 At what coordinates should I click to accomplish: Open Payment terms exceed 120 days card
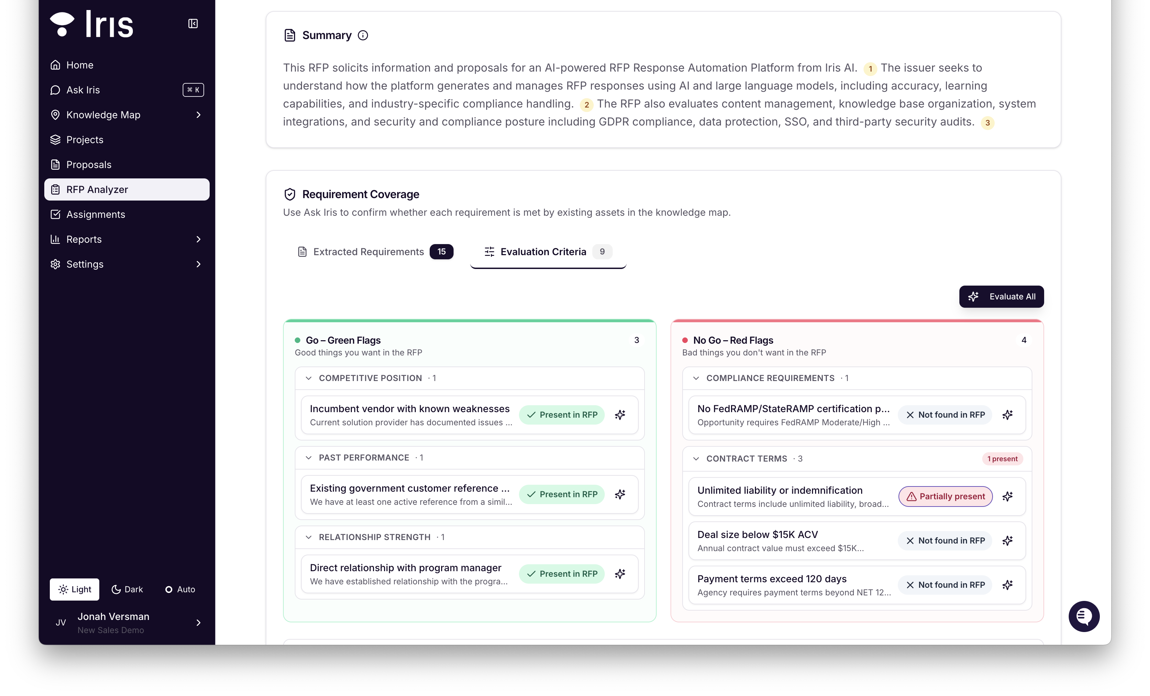coord(857,585)
